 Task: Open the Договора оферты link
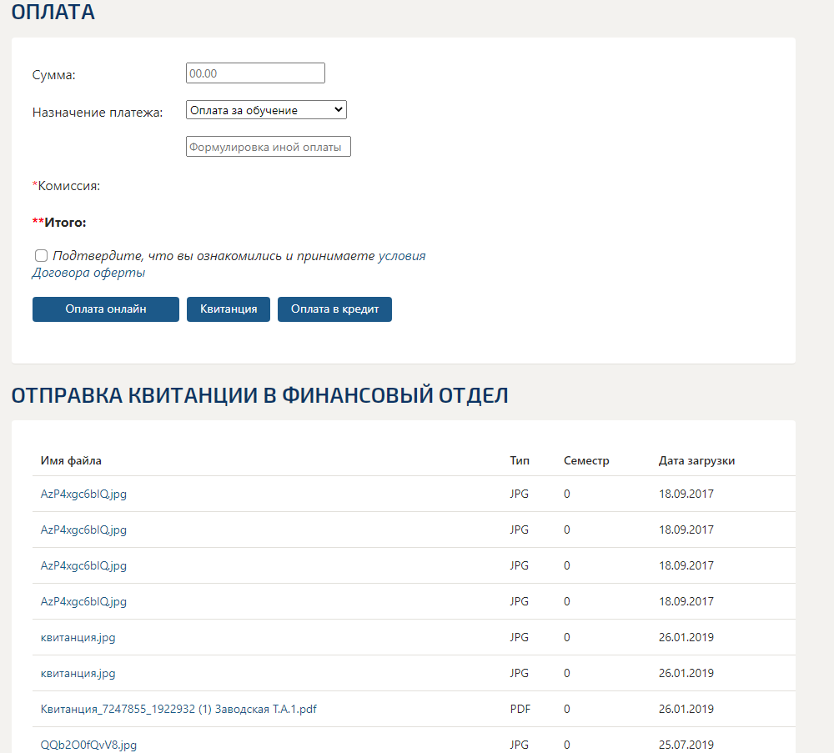pos(88,273)
